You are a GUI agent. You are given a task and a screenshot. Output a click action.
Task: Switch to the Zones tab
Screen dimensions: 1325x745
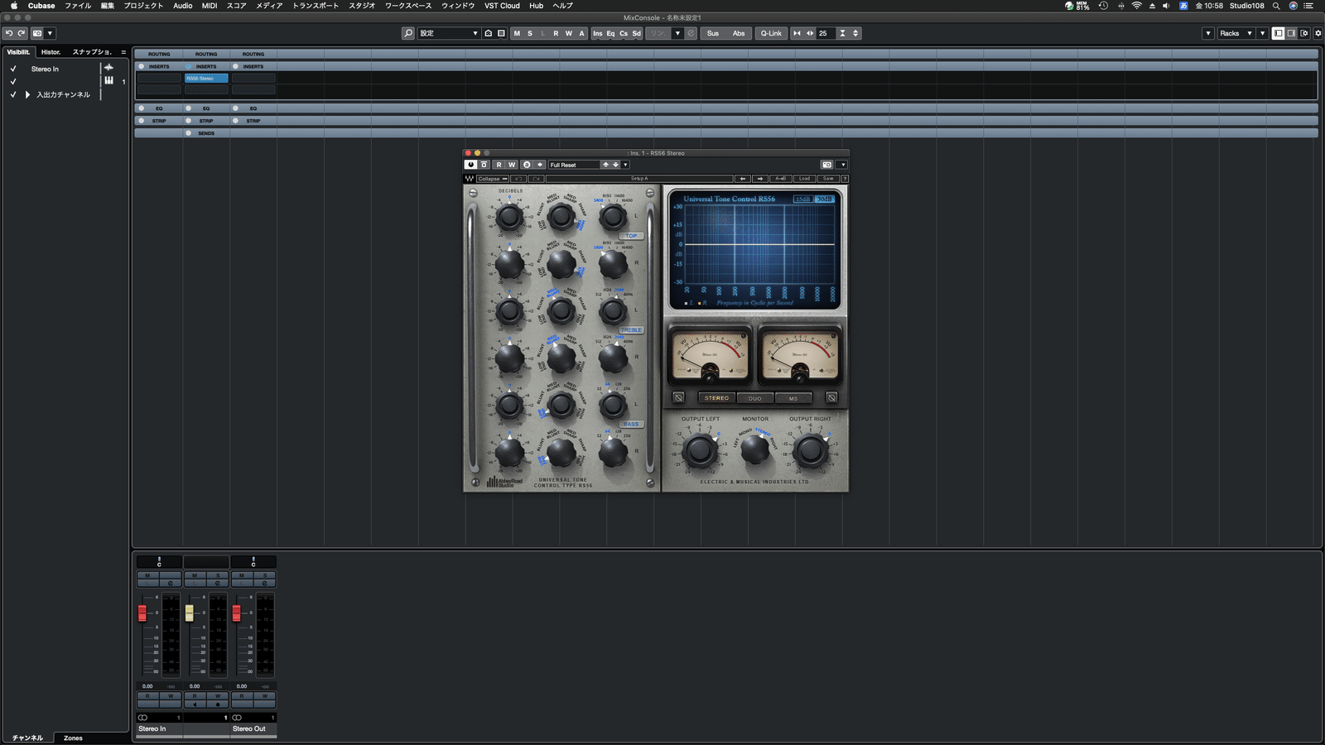click(73, 738)
